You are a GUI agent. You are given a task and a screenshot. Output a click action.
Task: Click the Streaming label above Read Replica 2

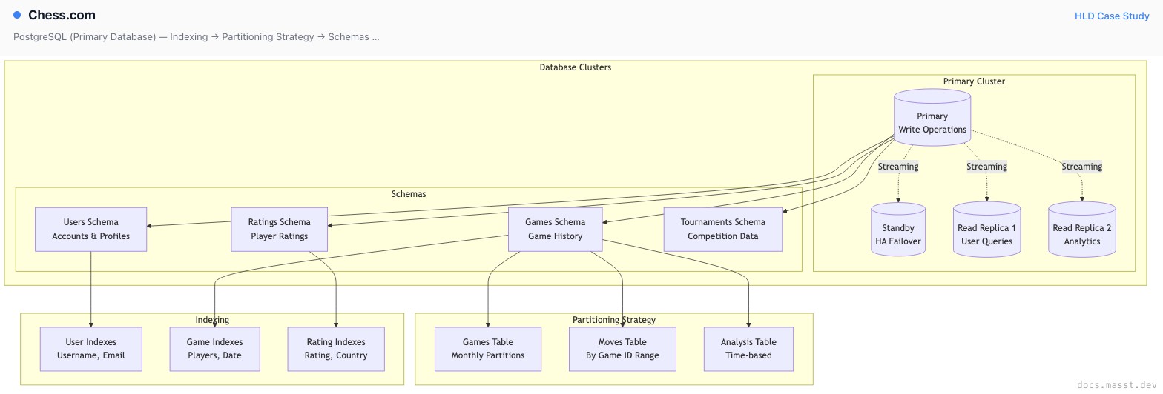click(x=1081, y=167)
